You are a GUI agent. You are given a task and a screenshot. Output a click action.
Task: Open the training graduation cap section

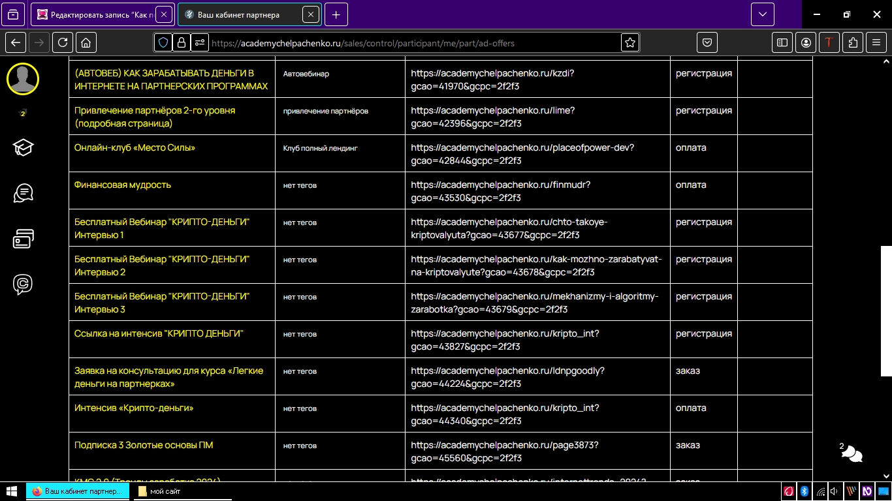click(x=23, y=147)
